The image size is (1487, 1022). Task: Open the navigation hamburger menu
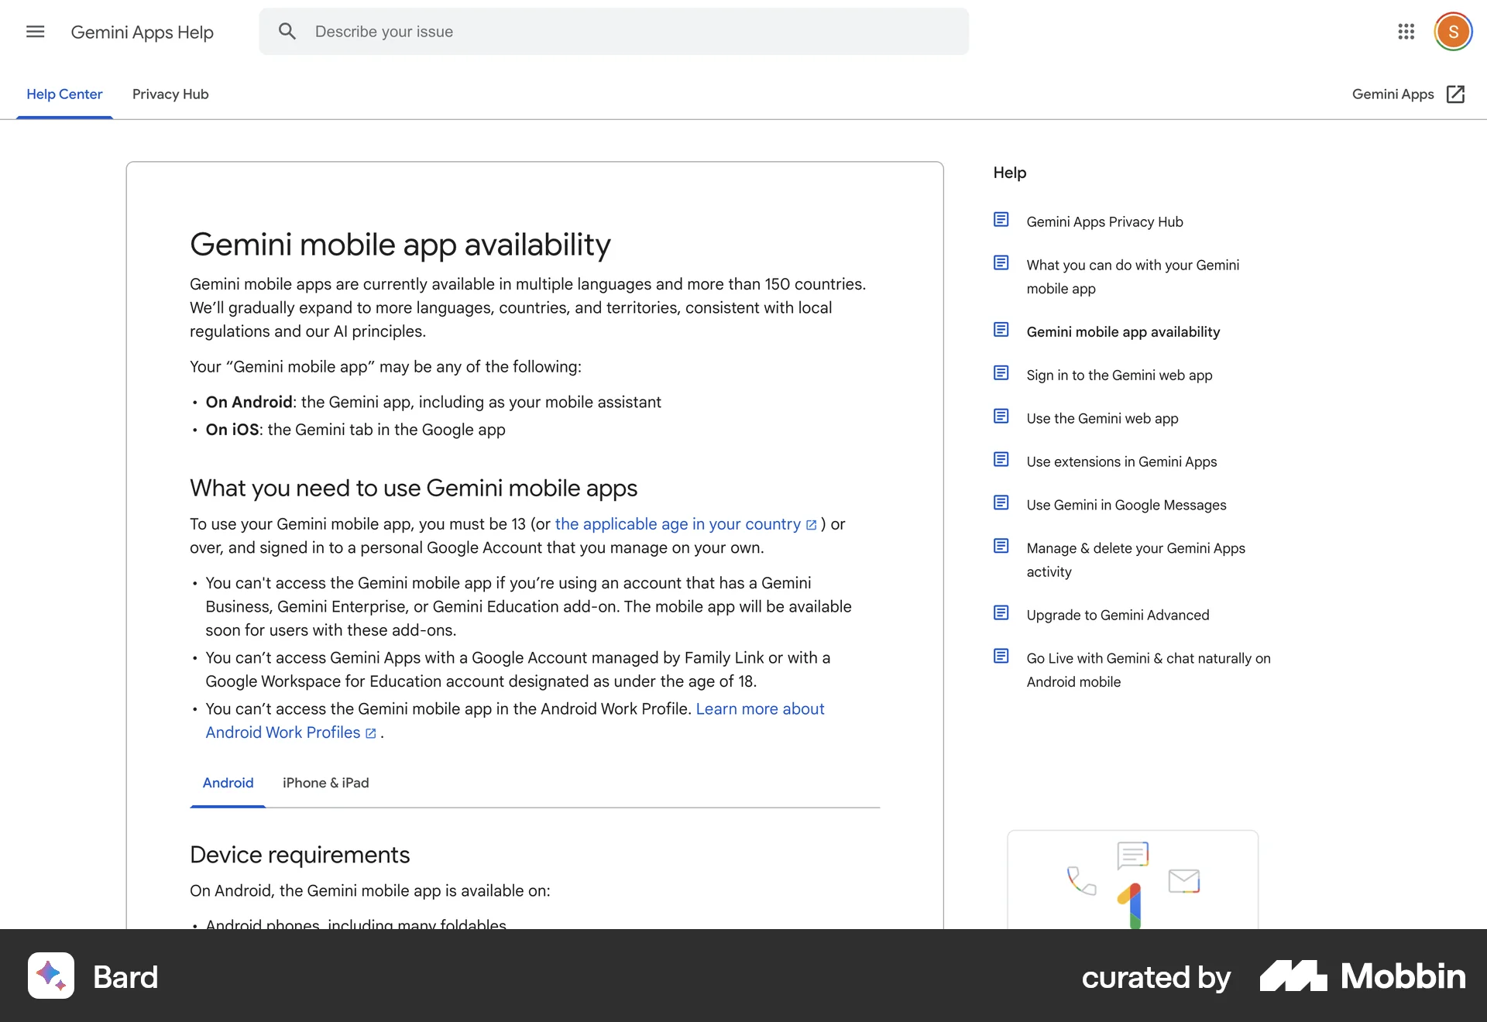coord(35,32)
